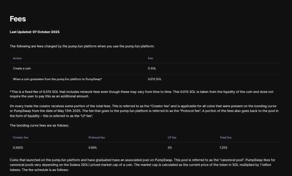The image size is (292, 176).
Task: Select the 0.300% creator fee value
Action: pyautogui.click(x=18, y=148)
